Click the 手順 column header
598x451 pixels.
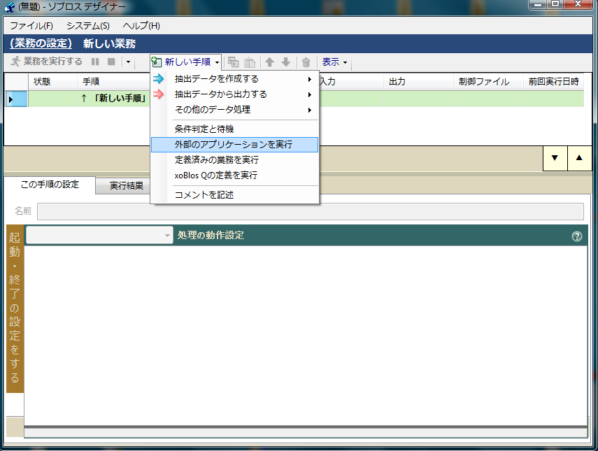(113, 82)
